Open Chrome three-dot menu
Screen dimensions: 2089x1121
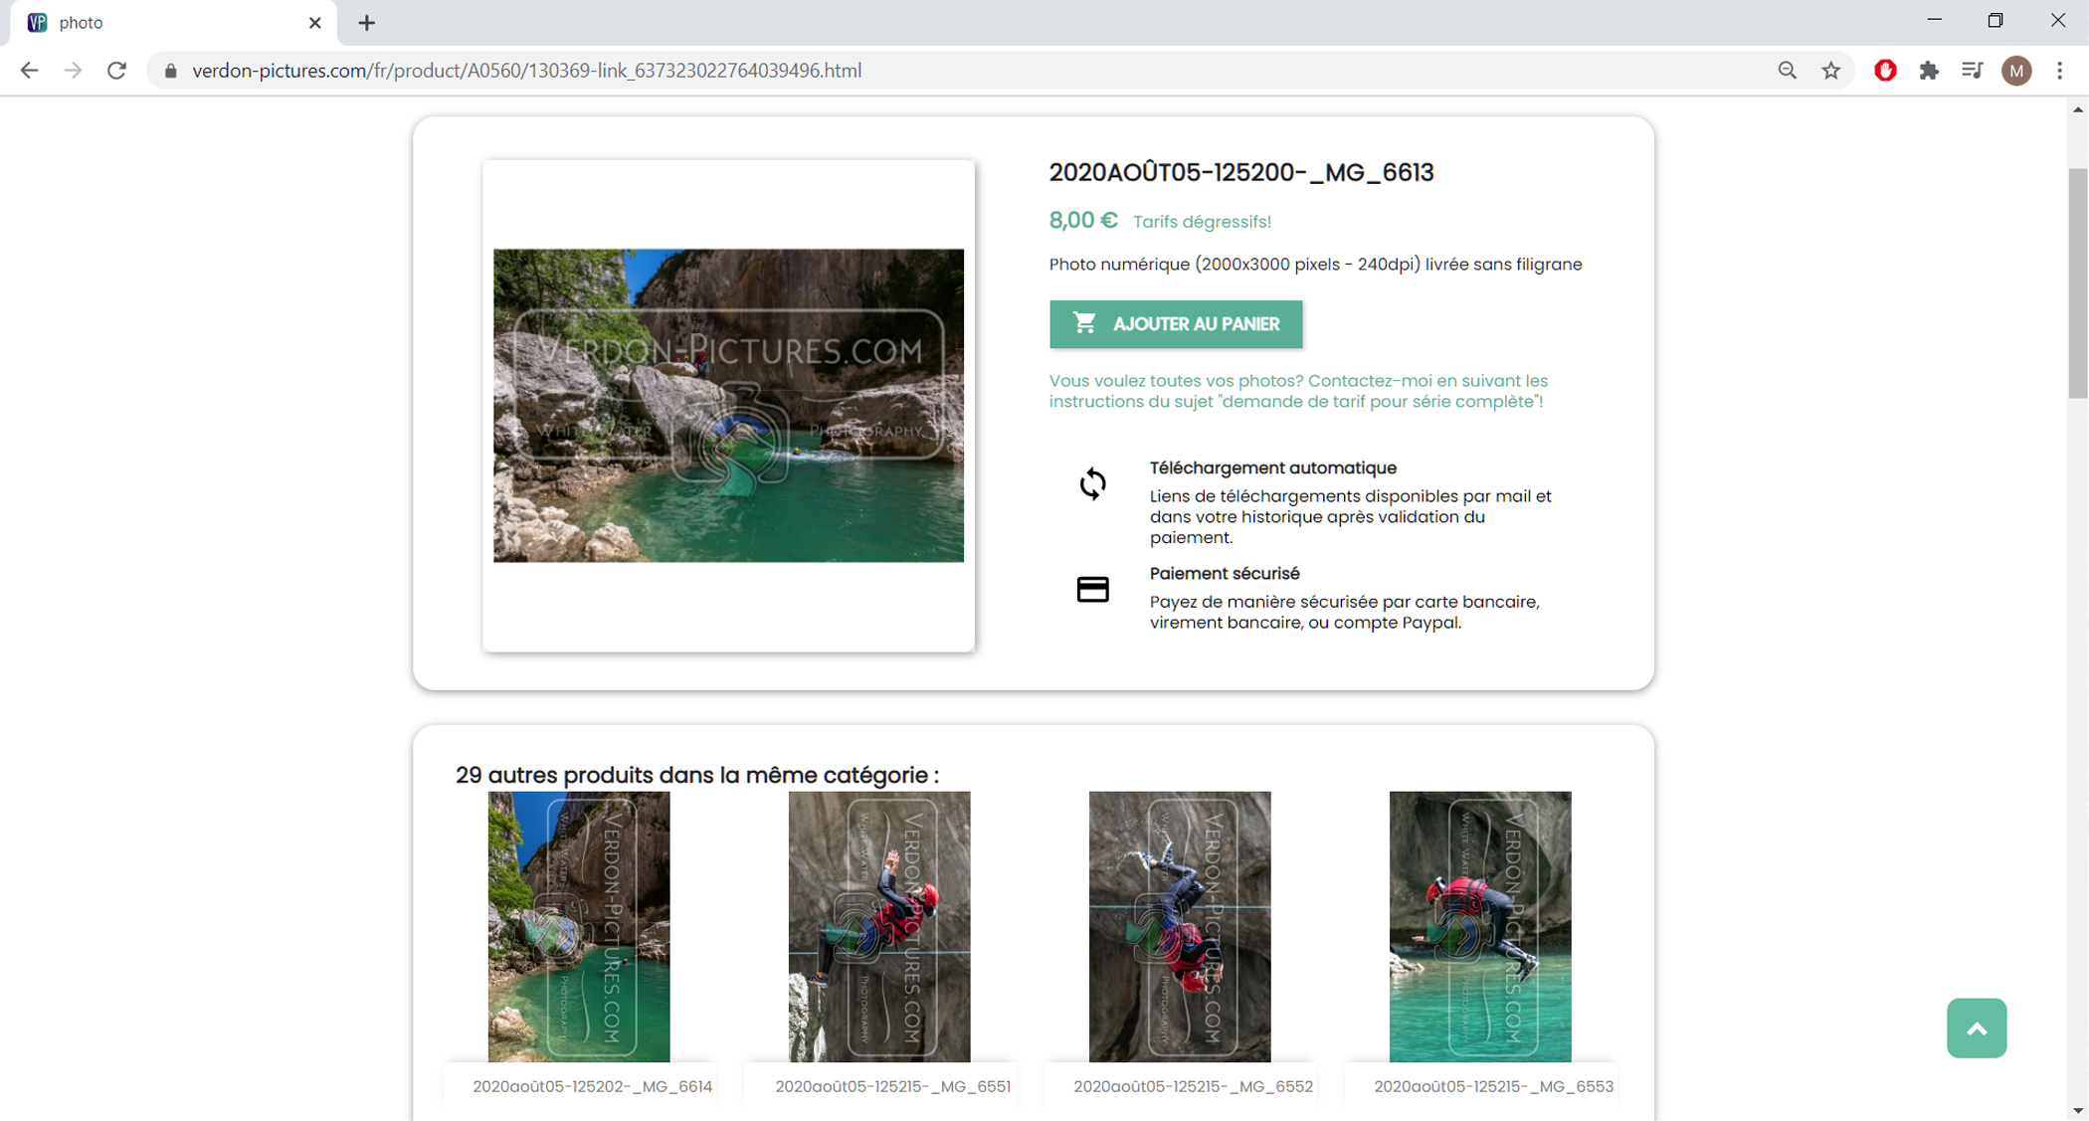[x=2060, y=71]
